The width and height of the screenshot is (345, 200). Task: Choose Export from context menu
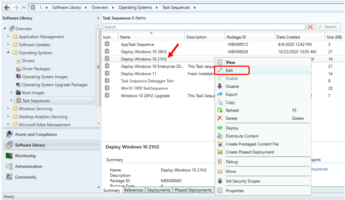pyautogui.click(x=263, y=94)
